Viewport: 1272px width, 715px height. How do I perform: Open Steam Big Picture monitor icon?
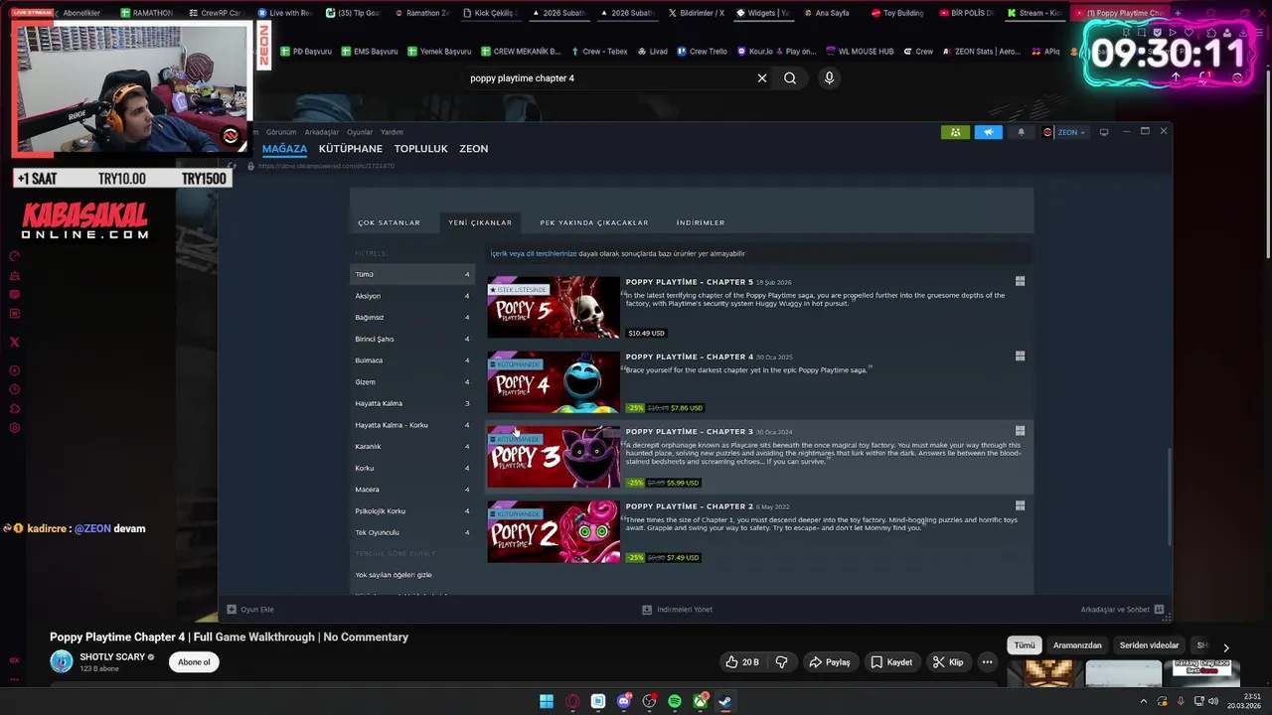1103,132
